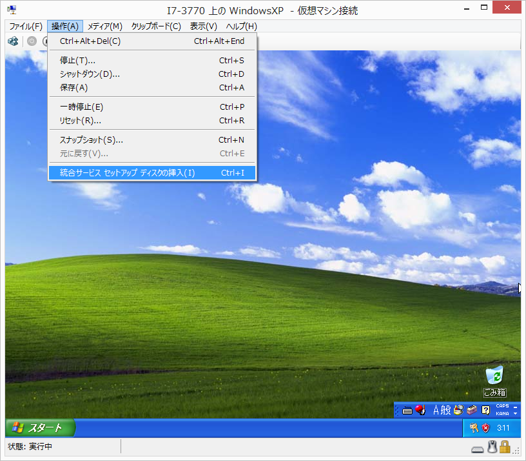Click the keys tray icon in XP taskbar
526x461 pixels.
[x=474, y=427]
